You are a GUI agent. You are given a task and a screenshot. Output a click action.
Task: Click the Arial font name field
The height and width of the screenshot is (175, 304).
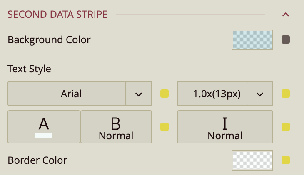point(67,94)
